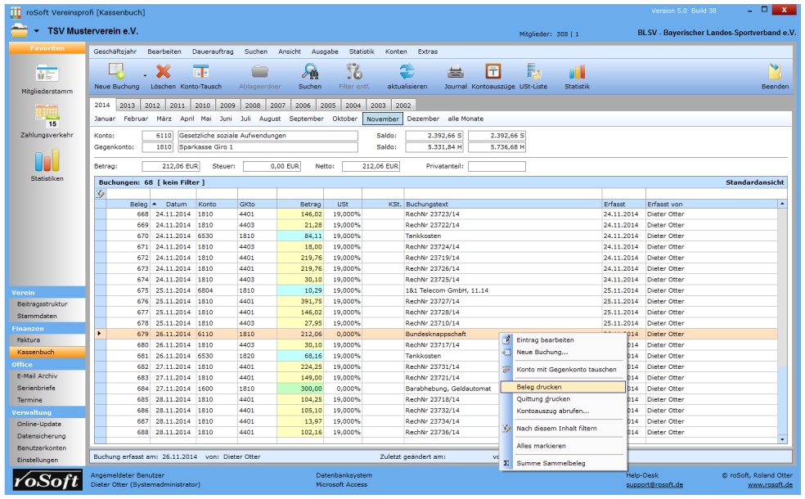The image size is (805, 499).
Task: Click the Beenden exit icon
Action: coord(774,72)
